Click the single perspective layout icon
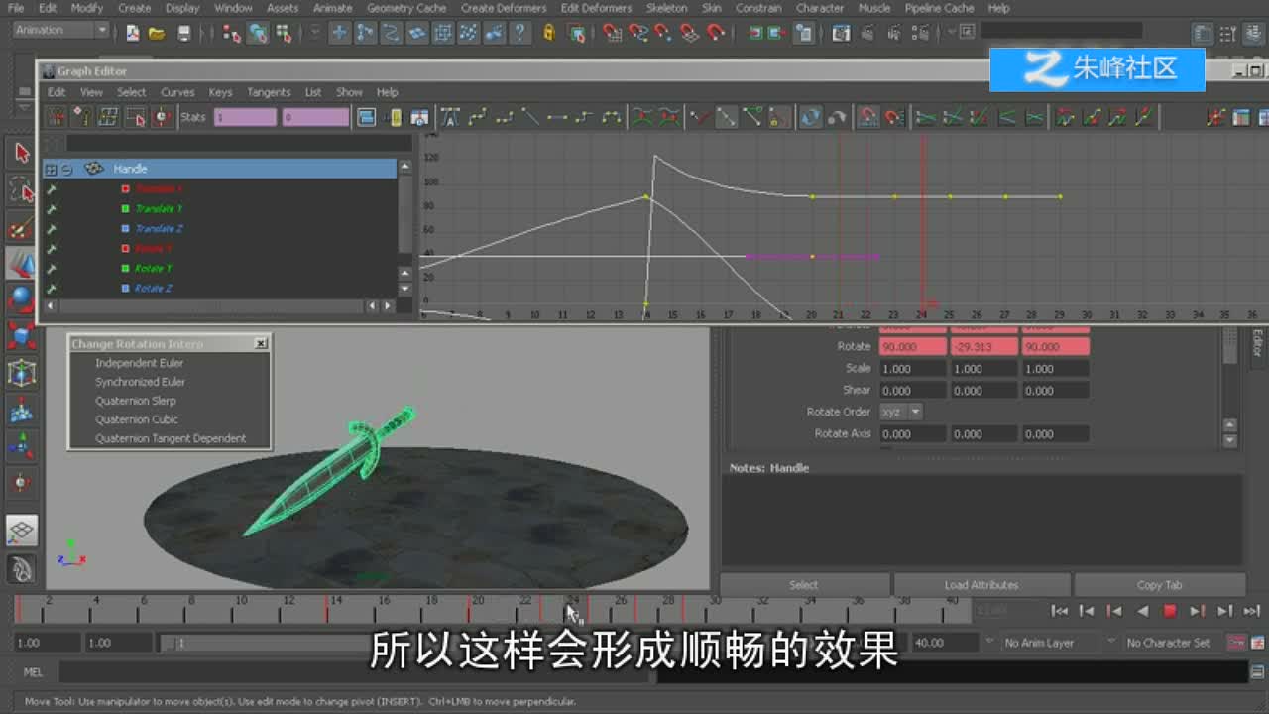Image resolution: width=1269 pixels, height=714 pixels. pyautogui.click(x=22, y=531)
